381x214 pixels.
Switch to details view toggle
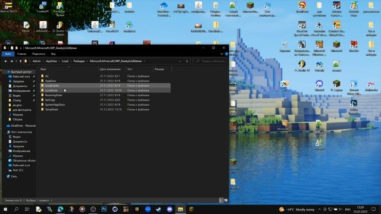pos(221,200)
